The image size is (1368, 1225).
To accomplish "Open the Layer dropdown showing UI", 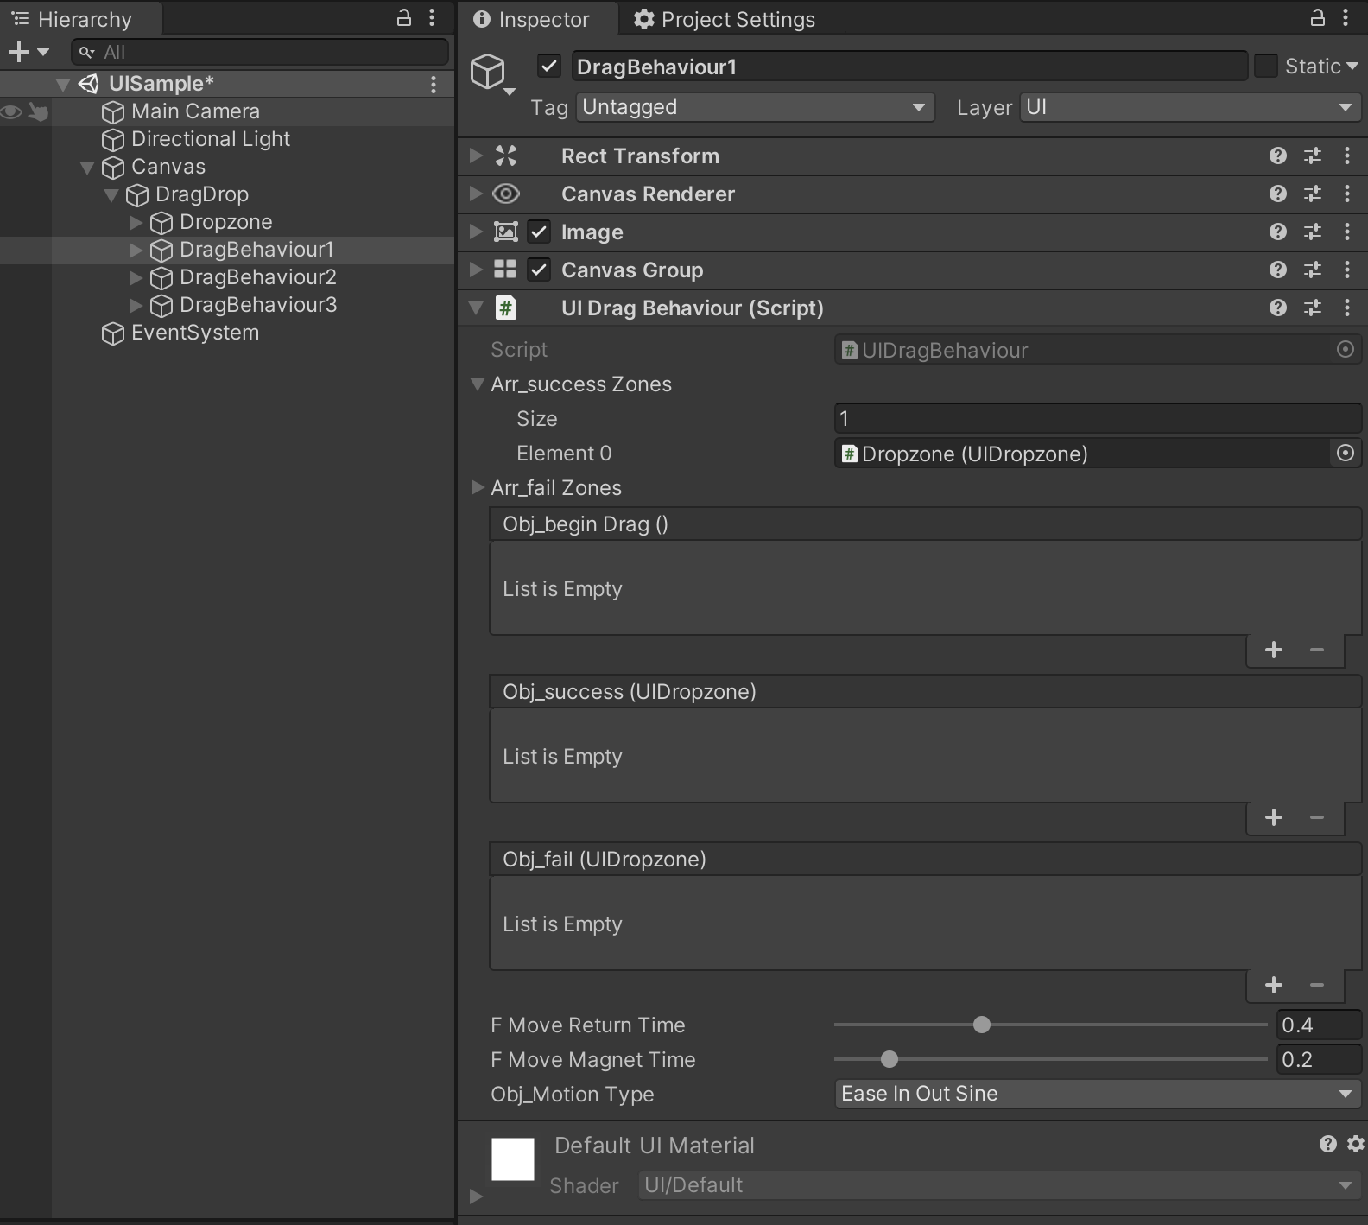I will click(x=1190, y=107).
